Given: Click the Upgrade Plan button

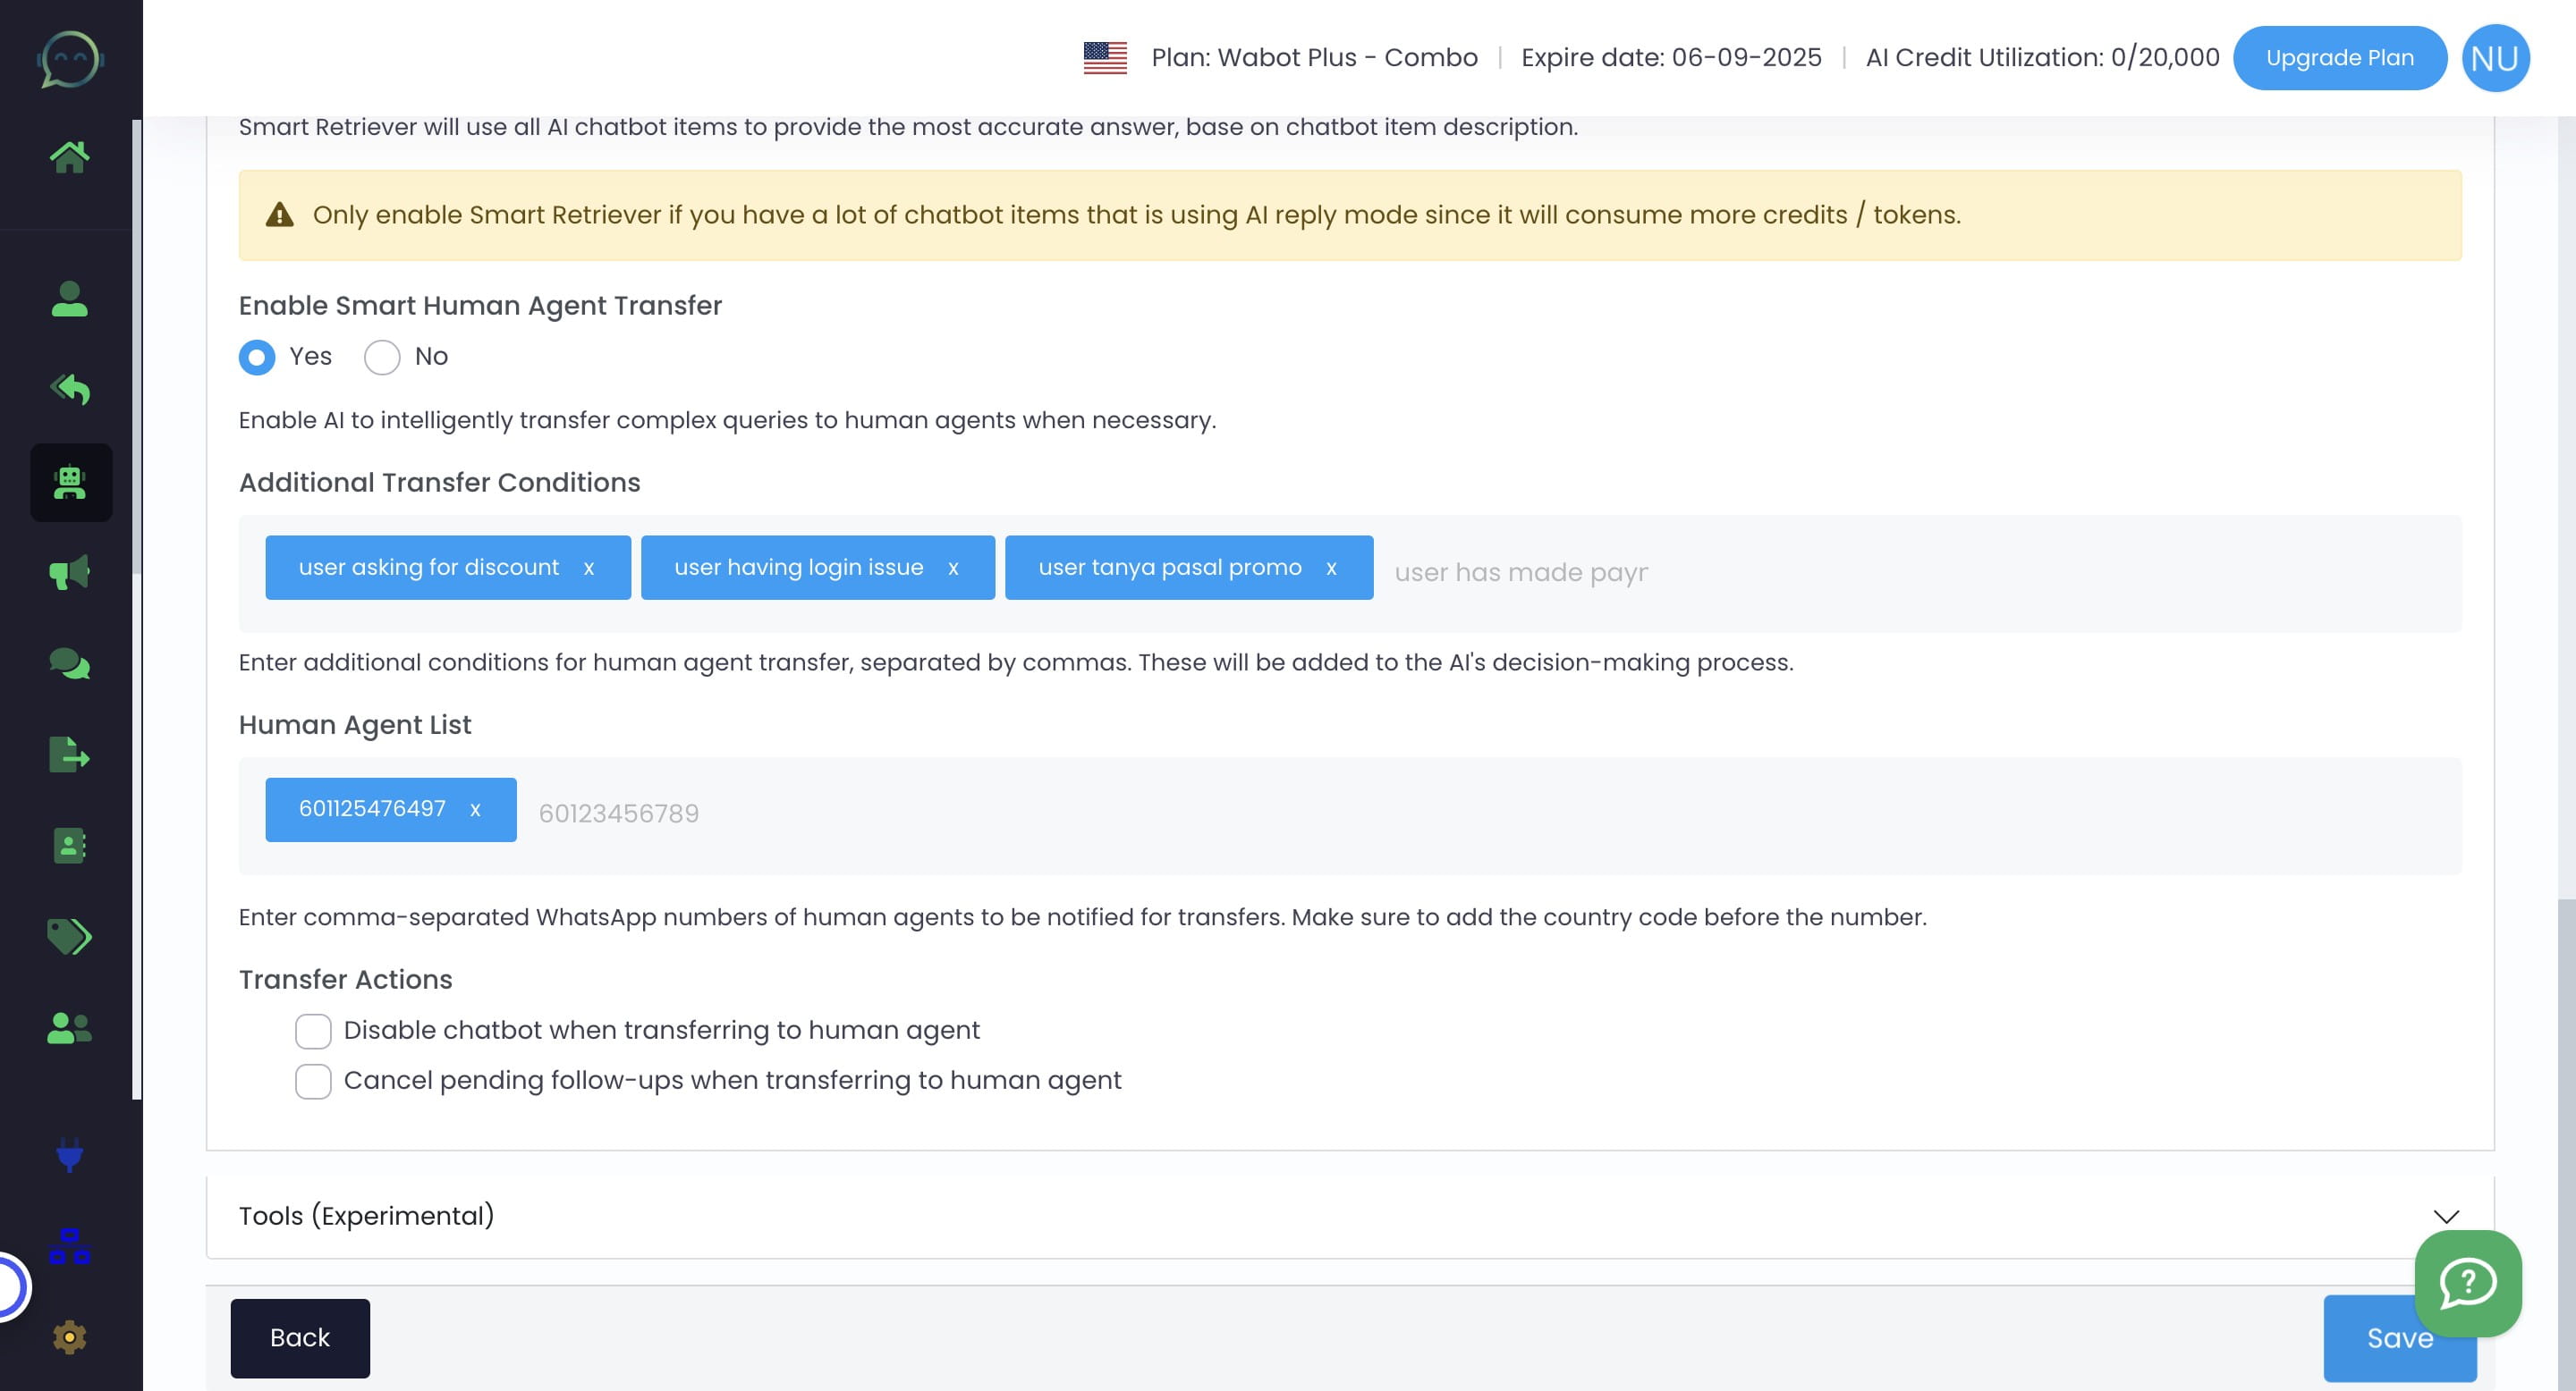Looking at the screenshot, I should tap(2339, 58).
